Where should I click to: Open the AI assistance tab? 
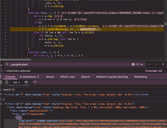[29, 77]
